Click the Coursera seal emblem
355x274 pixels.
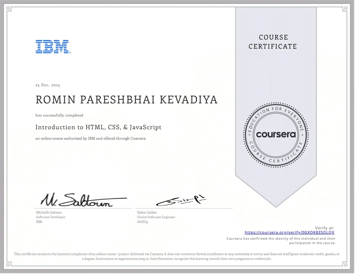(x=276, y=134)
